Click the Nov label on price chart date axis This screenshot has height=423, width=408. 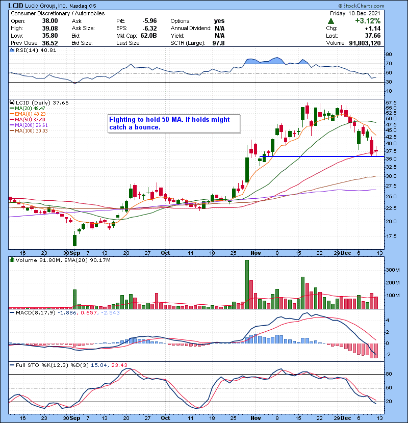point(256,253)
